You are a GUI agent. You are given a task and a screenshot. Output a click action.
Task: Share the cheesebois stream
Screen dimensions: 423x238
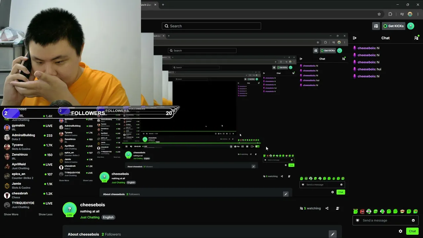327,208
